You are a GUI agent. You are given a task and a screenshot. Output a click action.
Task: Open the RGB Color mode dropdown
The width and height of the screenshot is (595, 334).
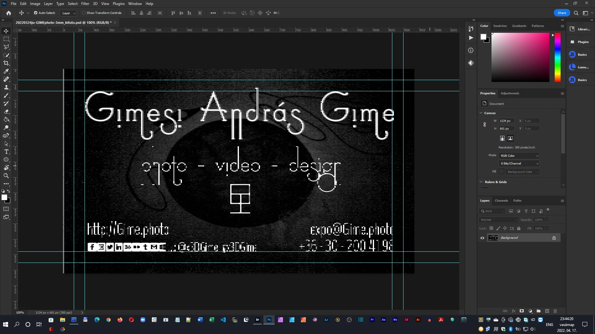[519, 156]
